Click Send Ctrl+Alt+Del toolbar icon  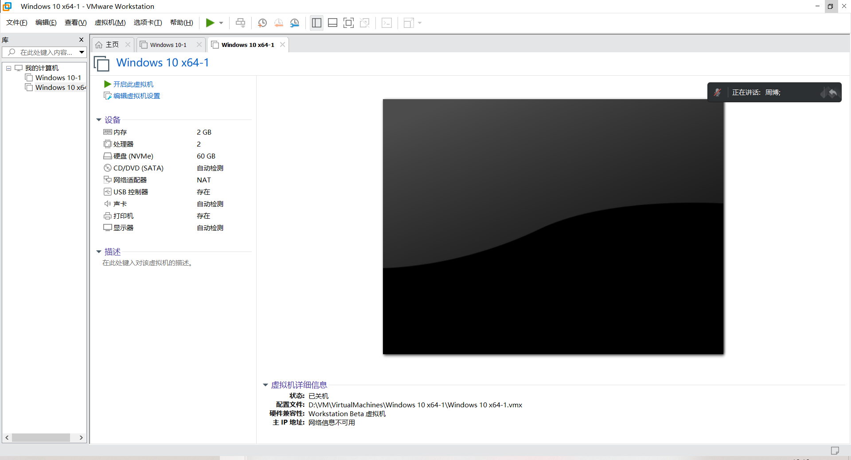(x=240, y=23)
